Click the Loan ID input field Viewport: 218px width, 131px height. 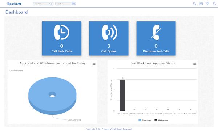tap(65, 4)
